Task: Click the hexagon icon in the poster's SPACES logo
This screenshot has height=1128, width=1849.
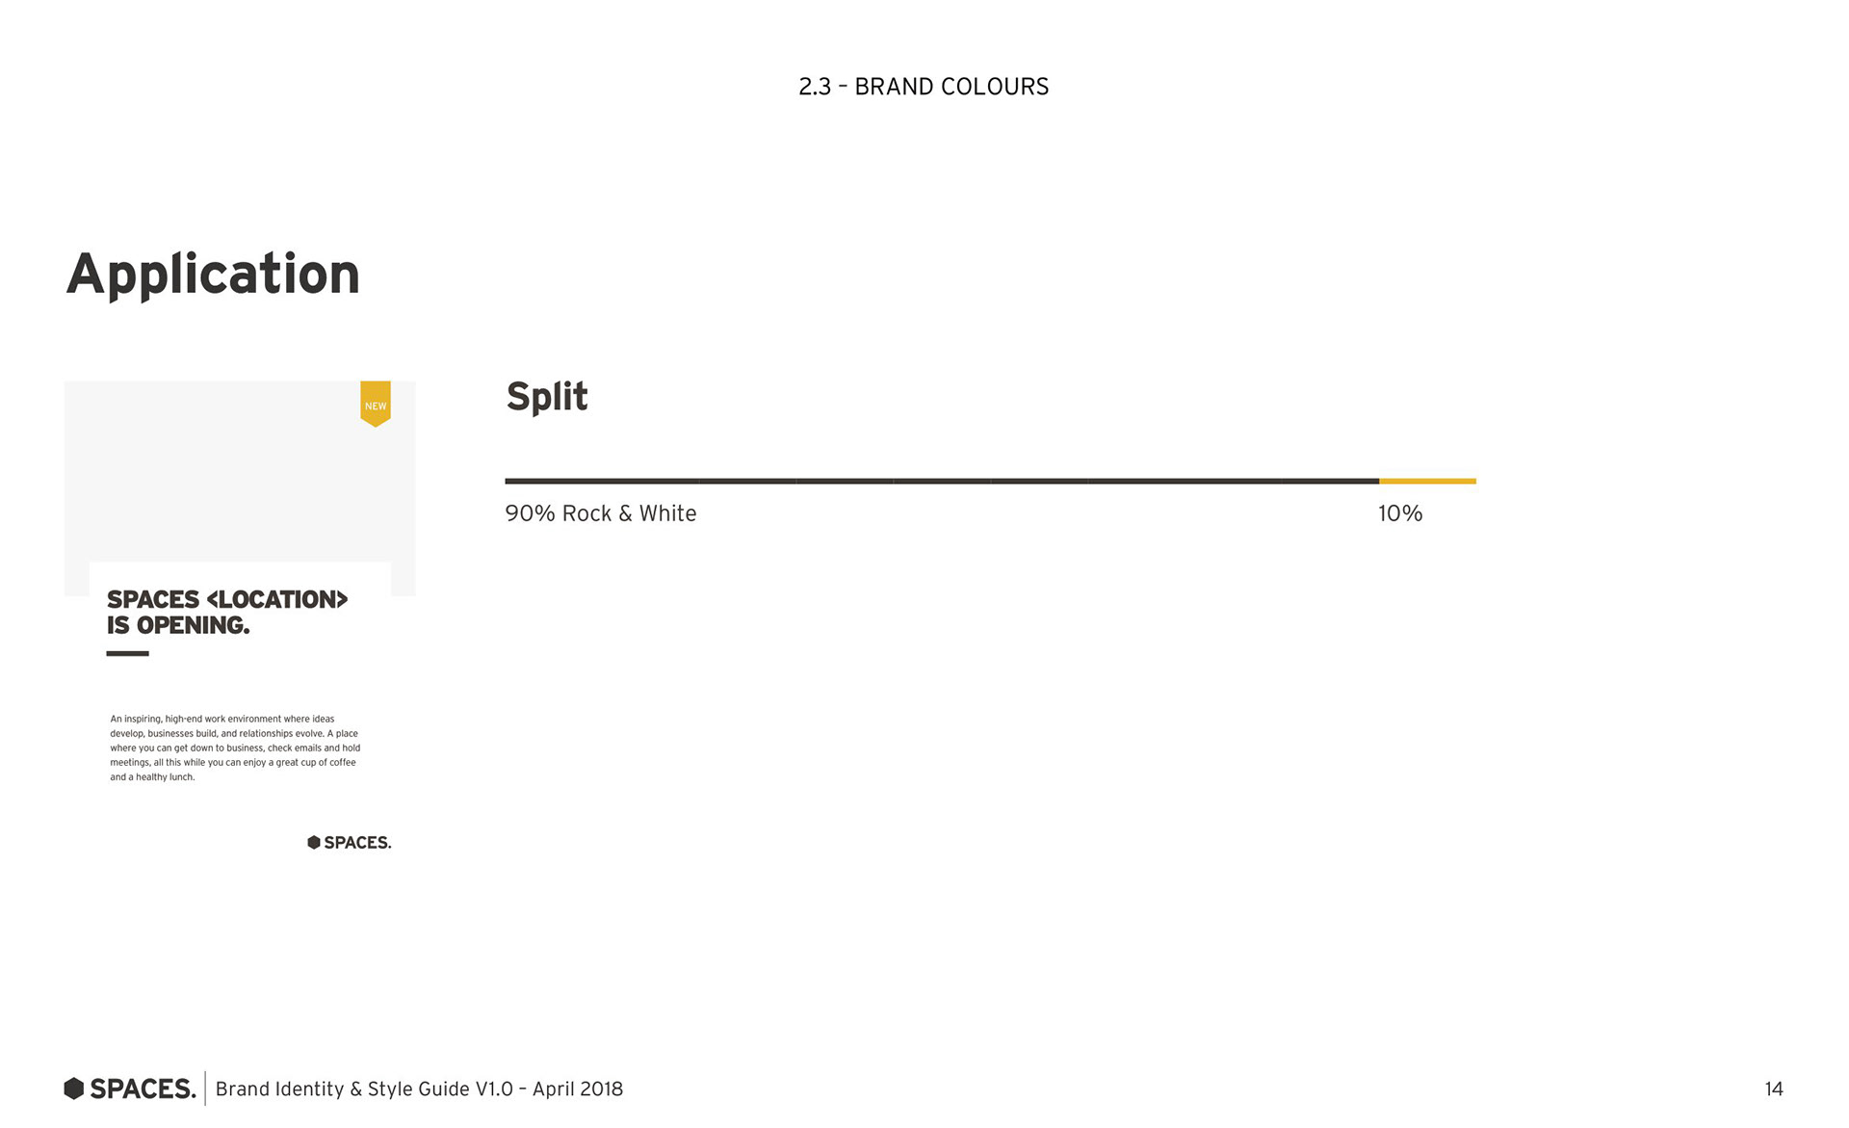Action: pos(313,843)
